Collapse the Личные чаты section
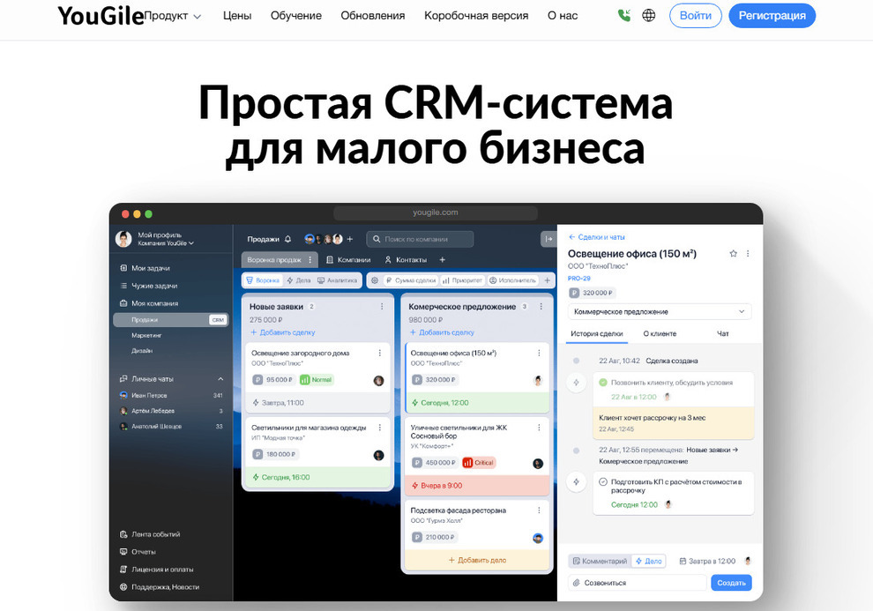The image size is (873, 611). tap(220, 379)
